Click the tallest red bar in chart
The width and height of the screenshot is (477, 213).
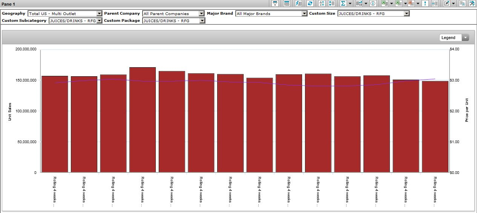click(x=143, y=120)
